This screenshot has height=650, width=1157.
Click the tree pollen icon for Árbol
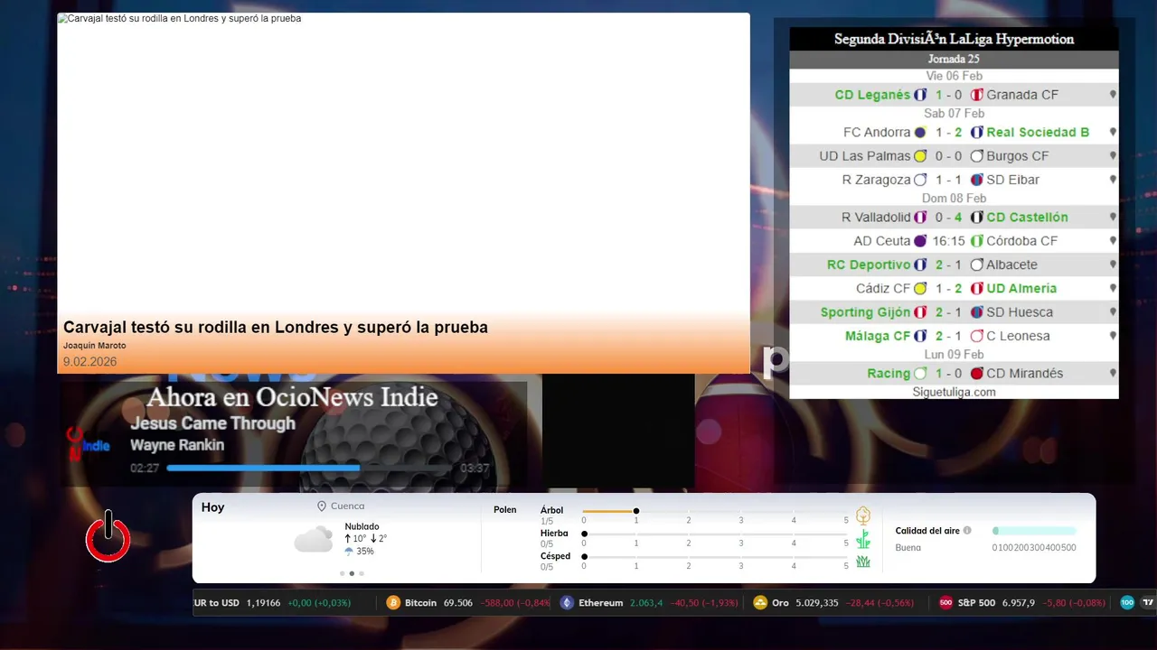point(863,515)
